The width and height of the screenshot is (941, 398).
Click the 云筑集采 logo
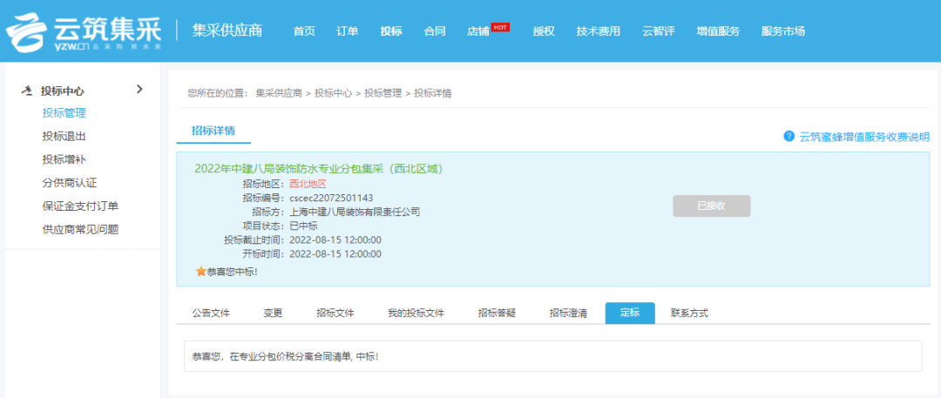pyautogui.click(x=84, y=30)
